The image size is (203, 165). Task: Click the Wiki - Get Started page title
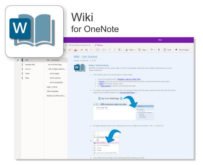click(x=86, y=57)
